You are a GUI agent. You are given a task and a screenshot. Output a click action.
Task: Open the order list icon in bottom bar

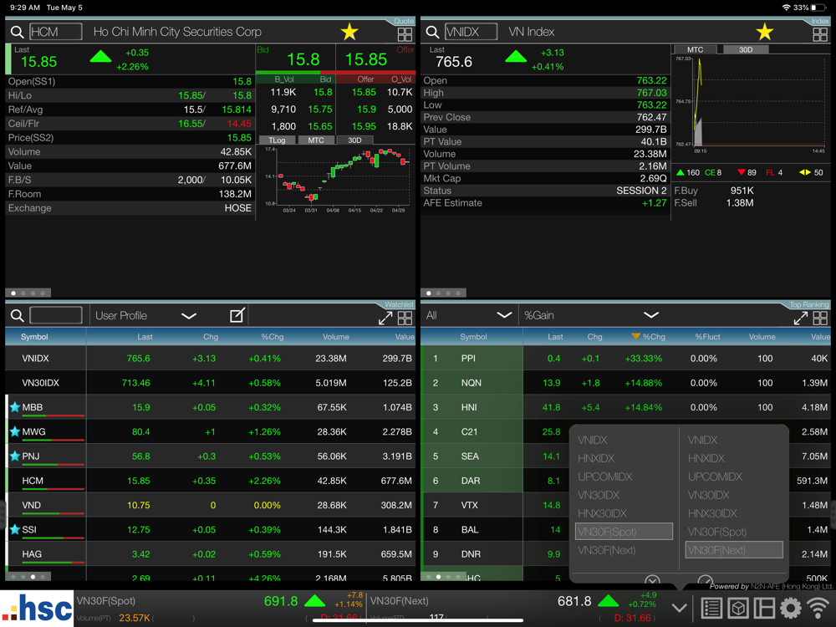click(x=711, y=608)
